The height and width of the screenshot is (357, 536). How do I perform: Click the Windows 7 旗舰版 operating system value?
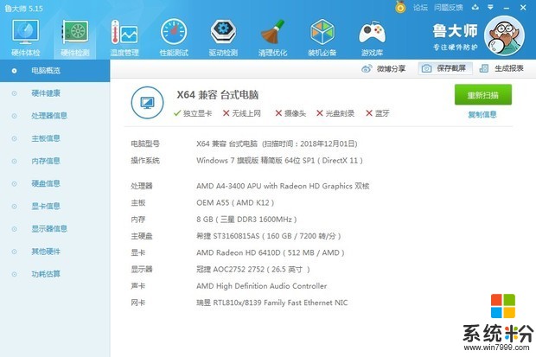tap(279, 161)
